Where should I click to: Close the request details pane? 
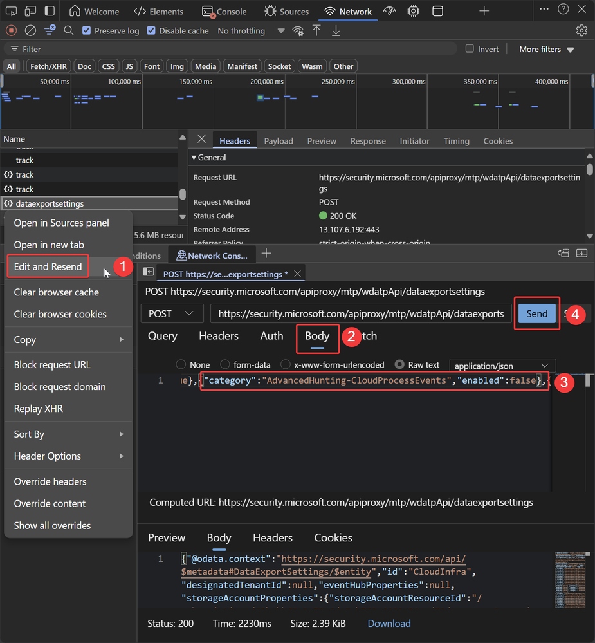pyautogui.click(x=201, y=140)
